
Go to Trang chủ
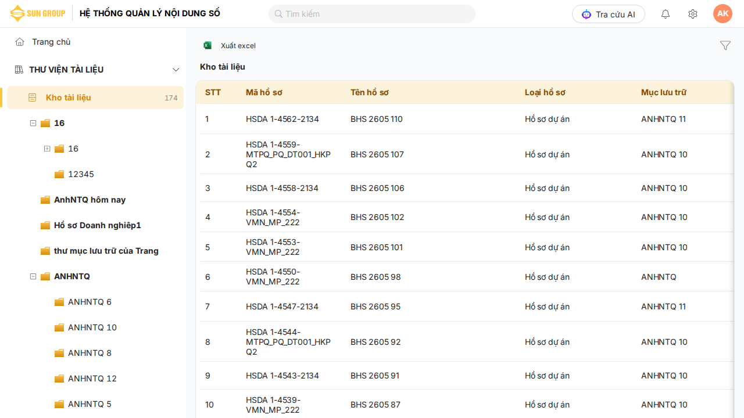[x=51, y=42]
